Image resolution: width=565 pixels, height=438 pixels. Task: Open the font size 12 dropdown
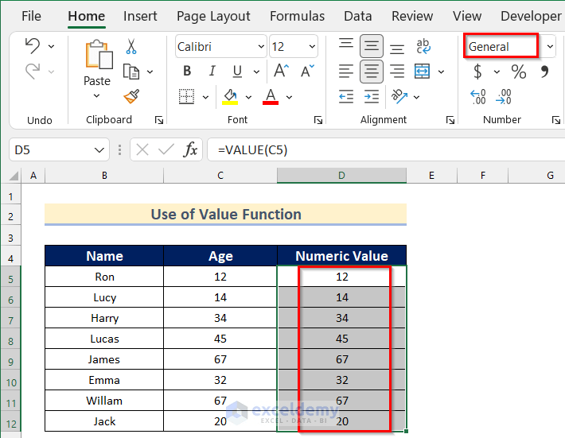(x=312, y=46)
